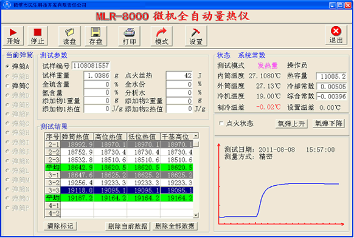The image size is (354, 238).
Task: Click the 试样编号 input field
Action: 91,66
